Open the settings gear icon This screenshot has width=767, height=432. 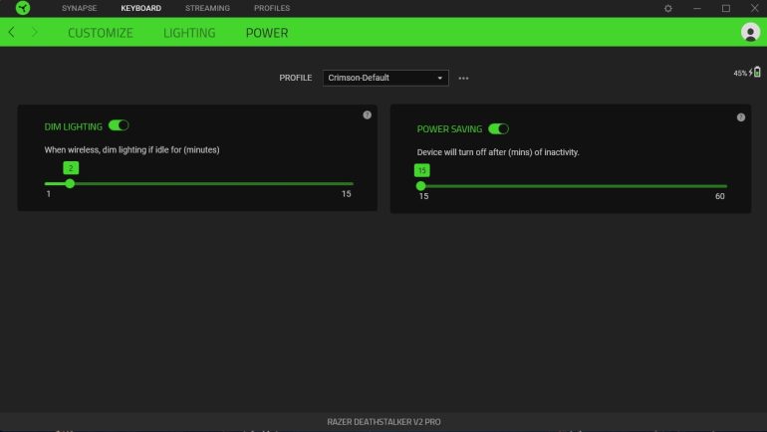click(x=667, y=8)
